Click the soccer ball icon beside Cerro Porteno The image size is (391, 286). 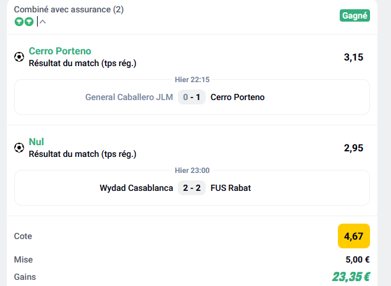(19, 57)
